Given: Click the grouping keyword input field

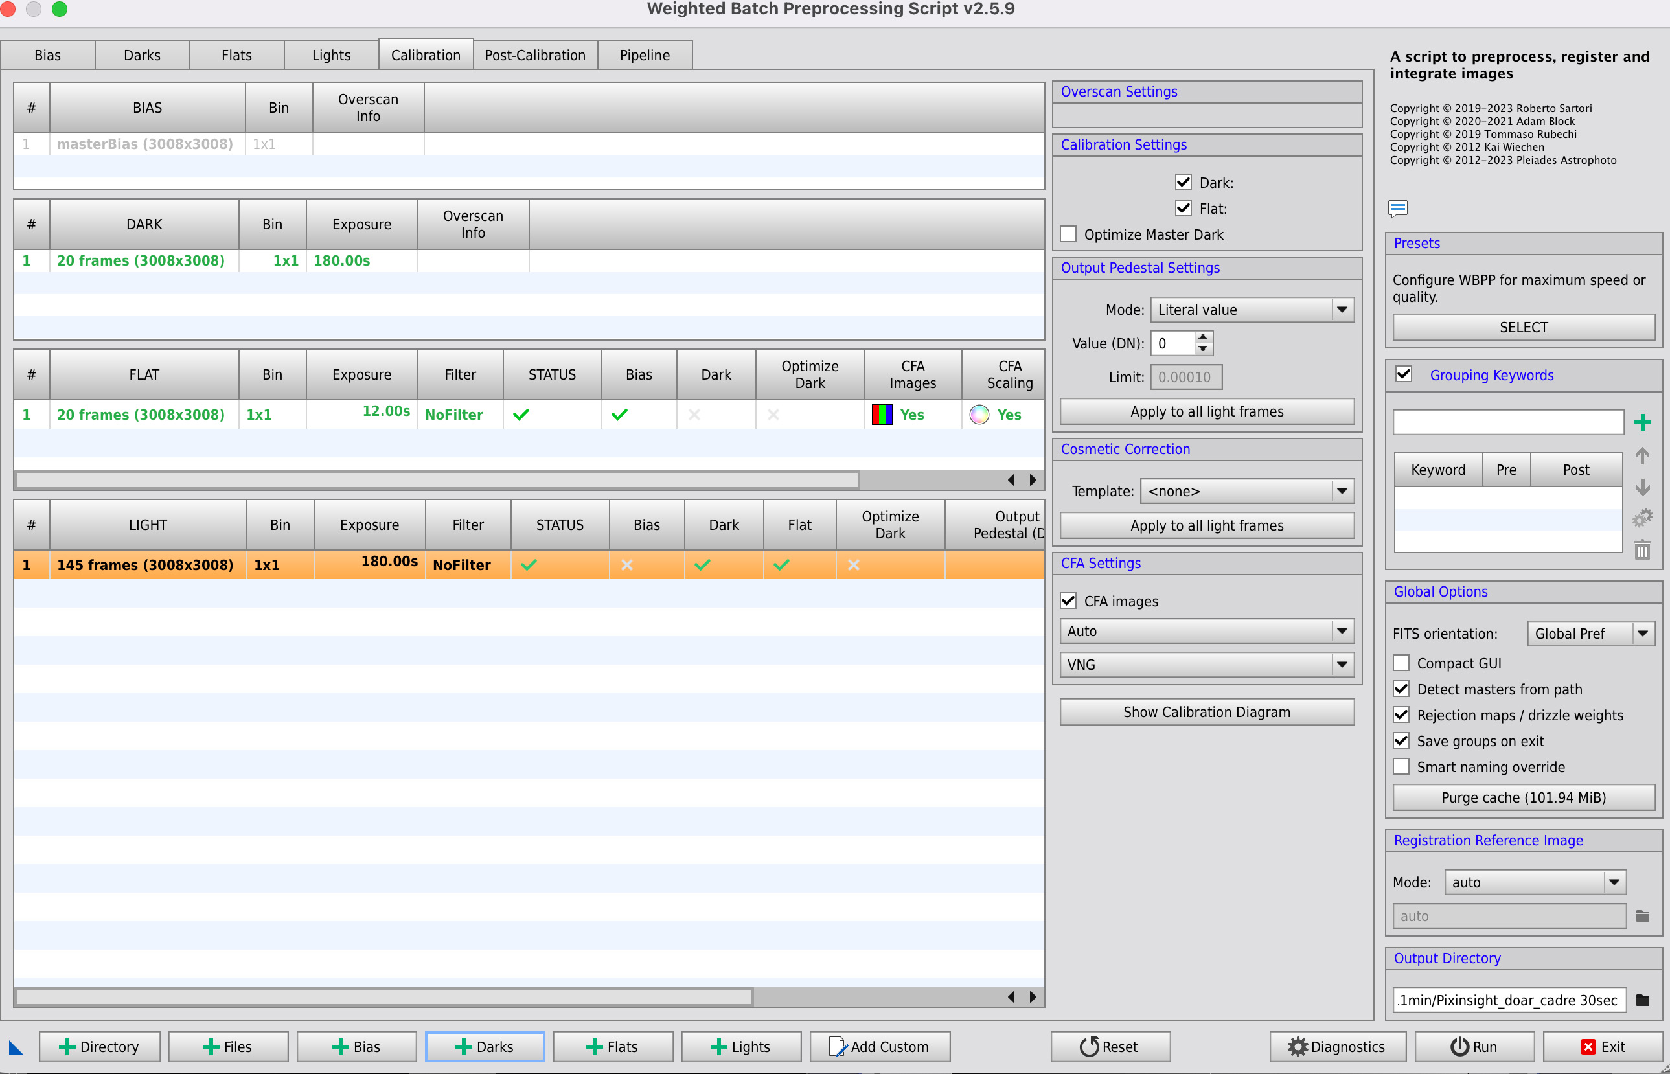Looking at the screenshot, I should click(1508, 422).
